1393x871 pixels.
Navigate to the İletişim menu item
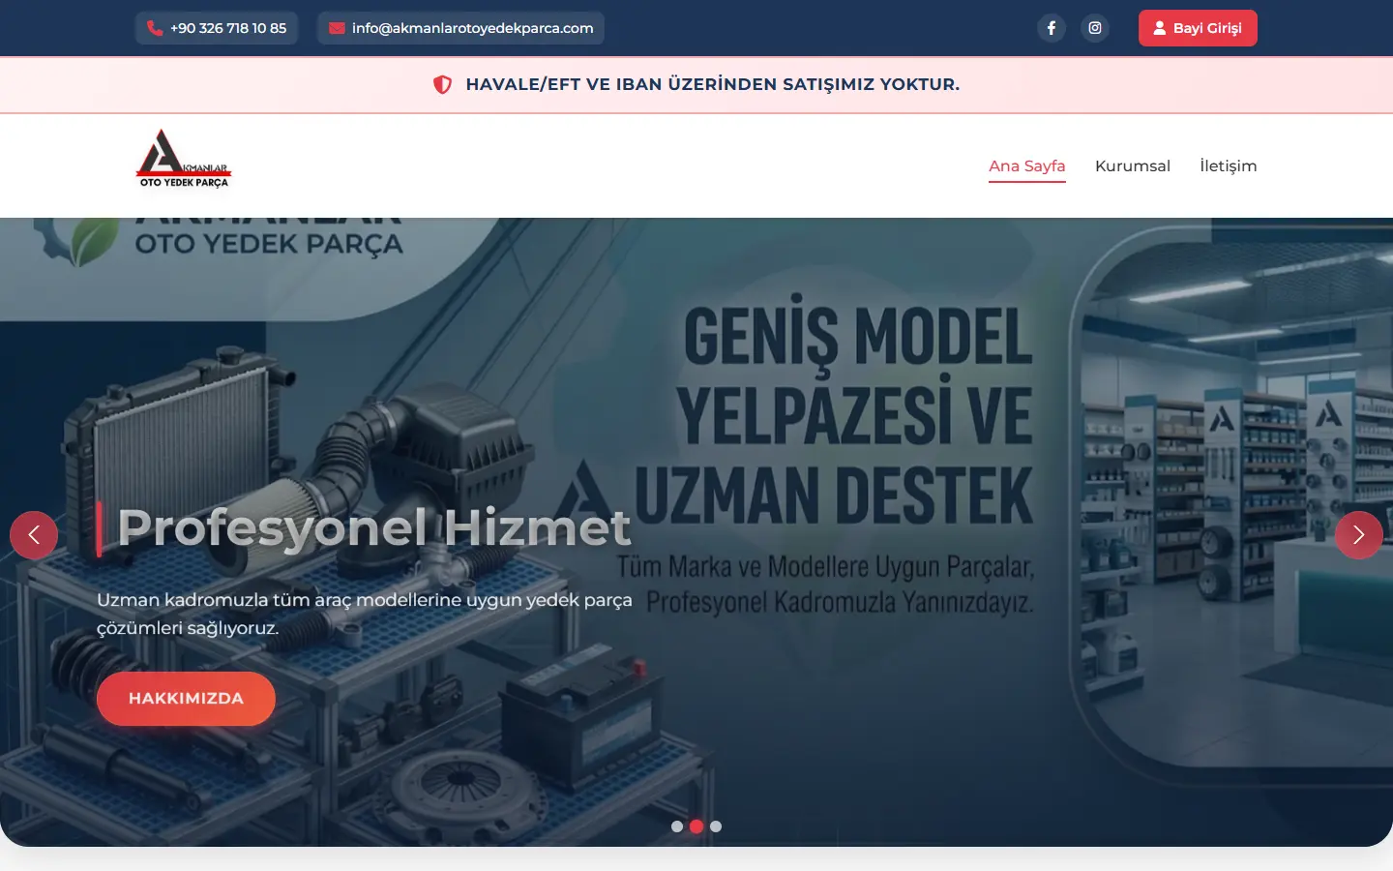coord(1229,166)
